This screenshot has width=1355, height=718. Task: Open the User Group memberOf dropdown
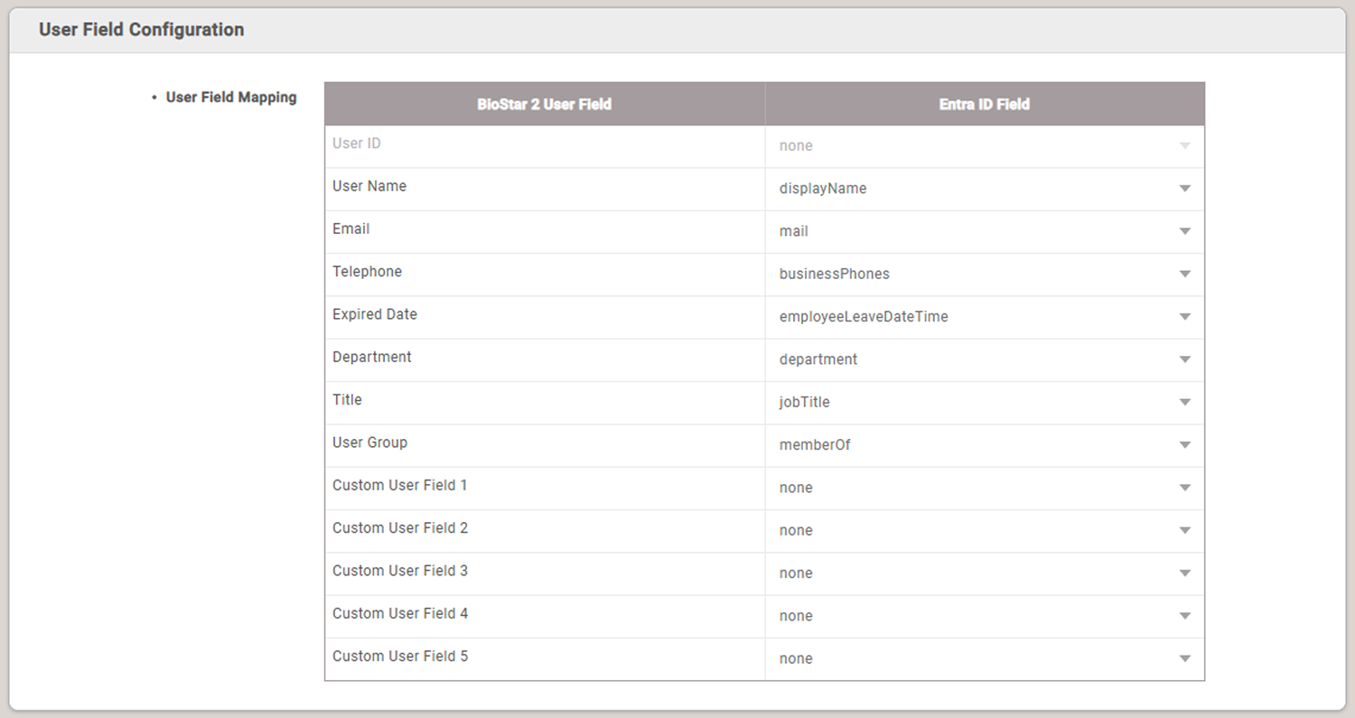(x=985, y=445)
